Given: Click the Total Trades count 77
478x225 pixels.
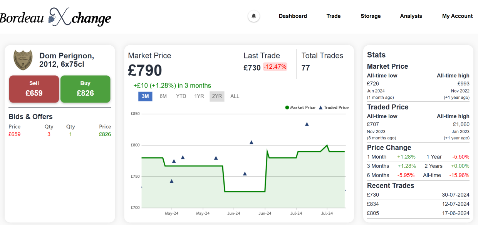Looking at the screenshot, I should (x=306, y=68).
